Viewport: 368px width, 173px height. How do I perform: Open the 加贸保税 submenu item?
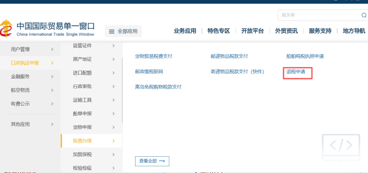[x=92, y=154]
